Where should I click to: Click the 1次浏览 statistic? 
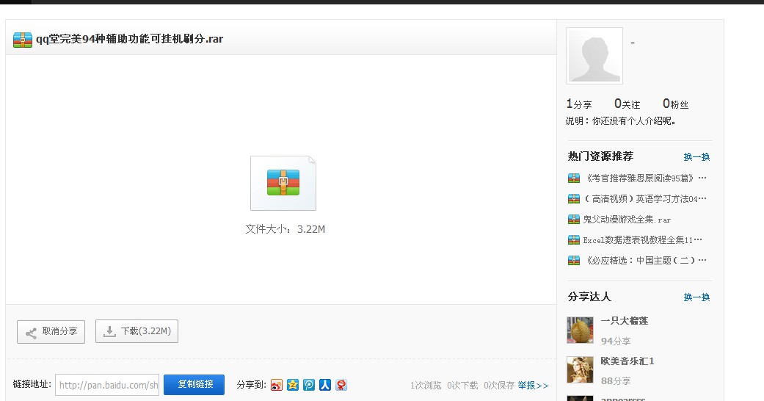click(426, 386)
